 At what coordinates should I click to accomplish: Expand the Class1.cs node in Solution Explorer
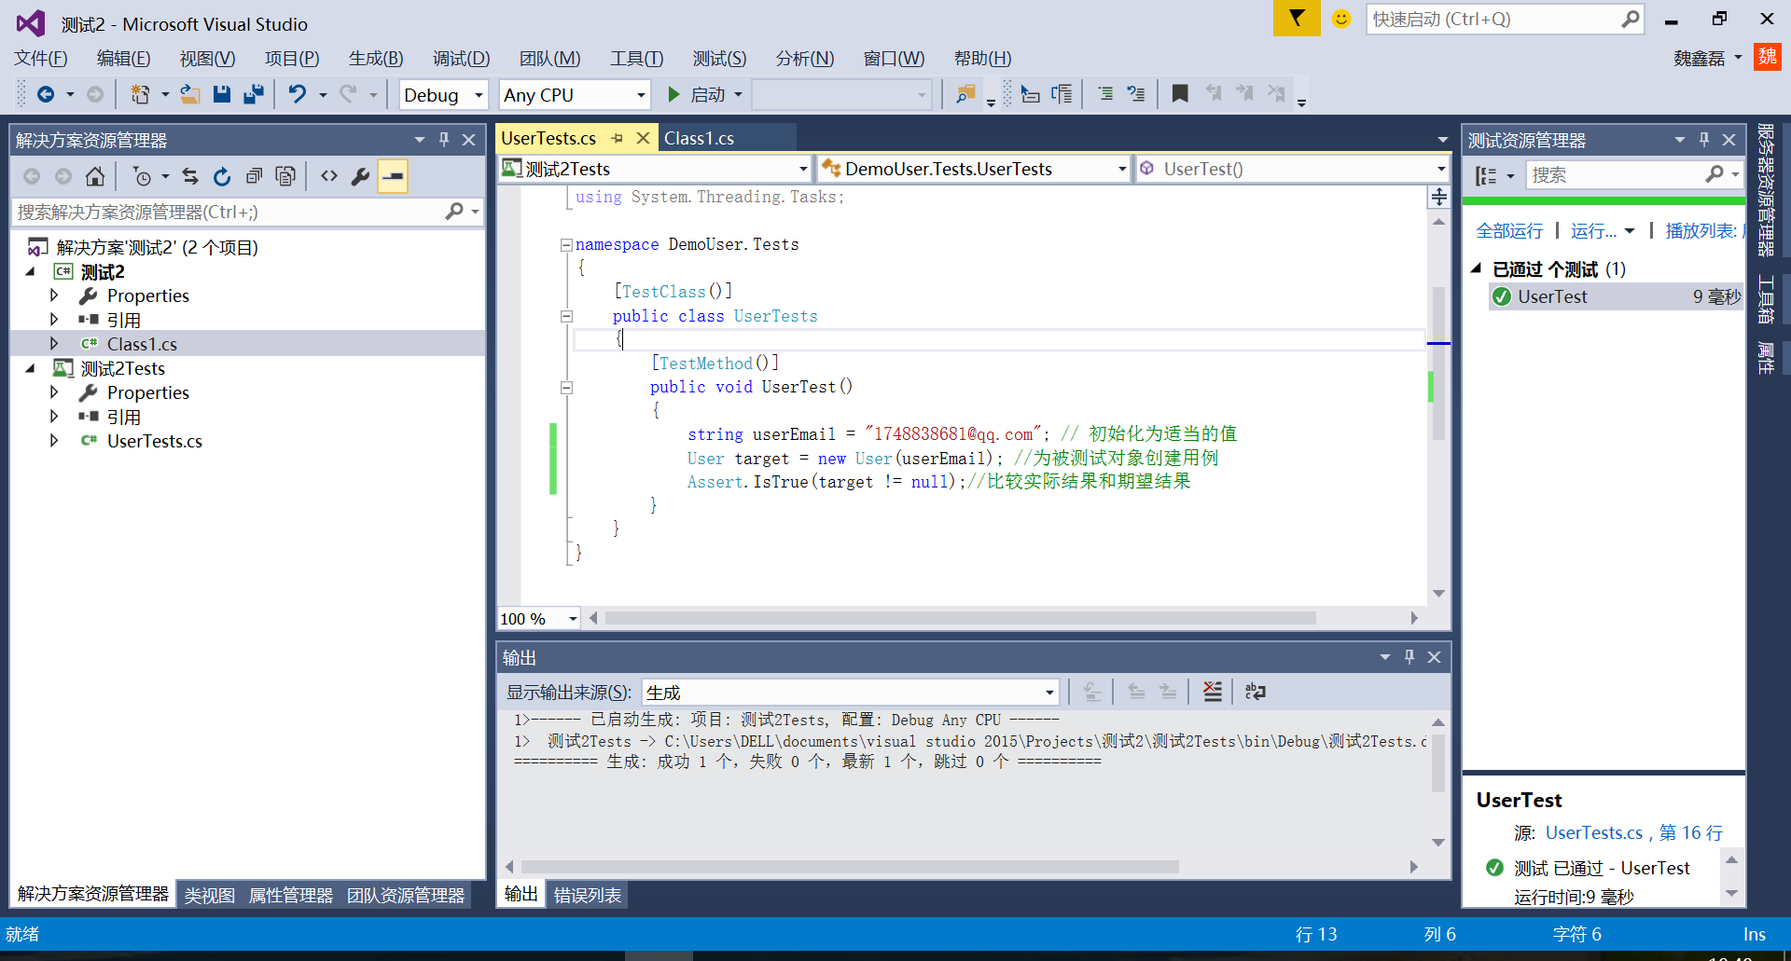(54, 344)
